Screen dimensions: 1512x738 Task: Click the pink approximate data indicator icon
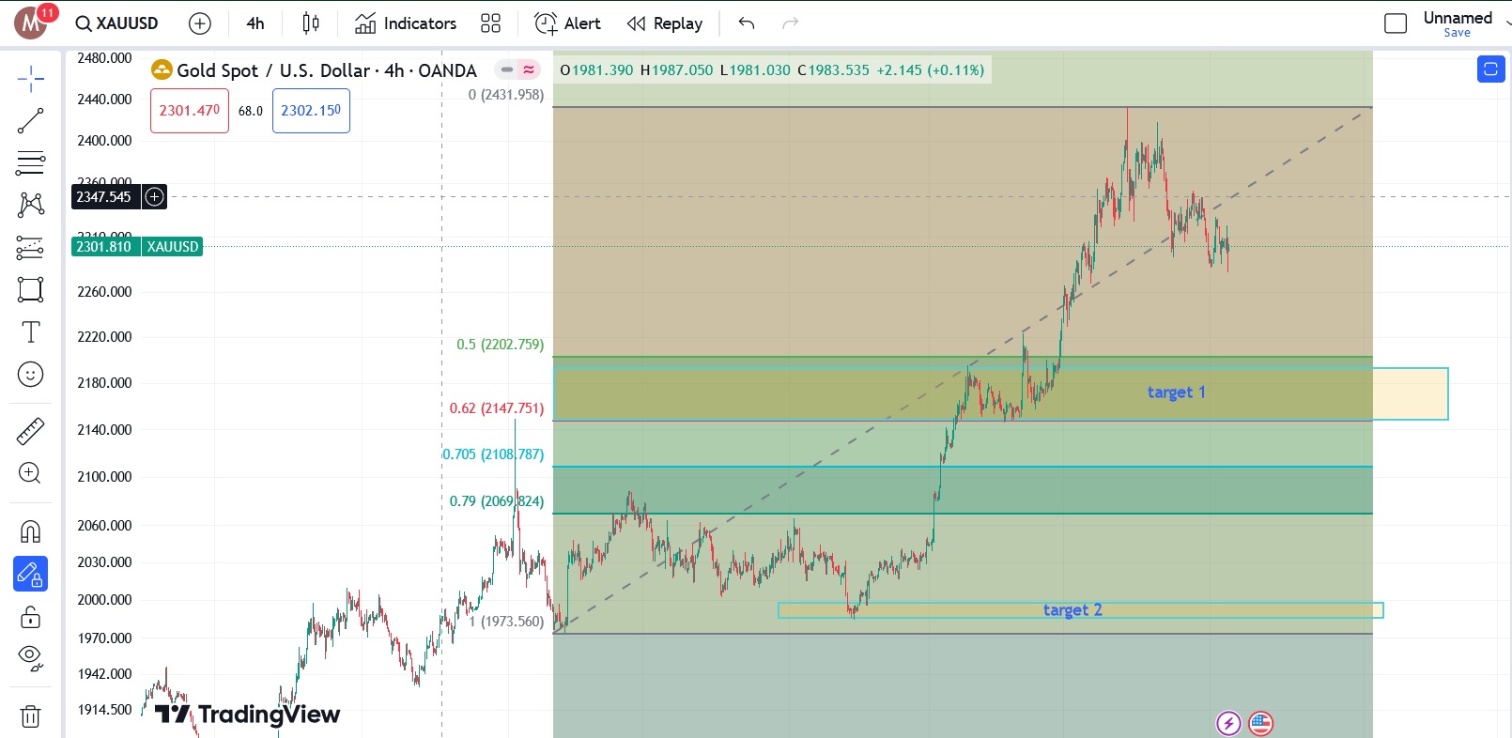point(529,69)
